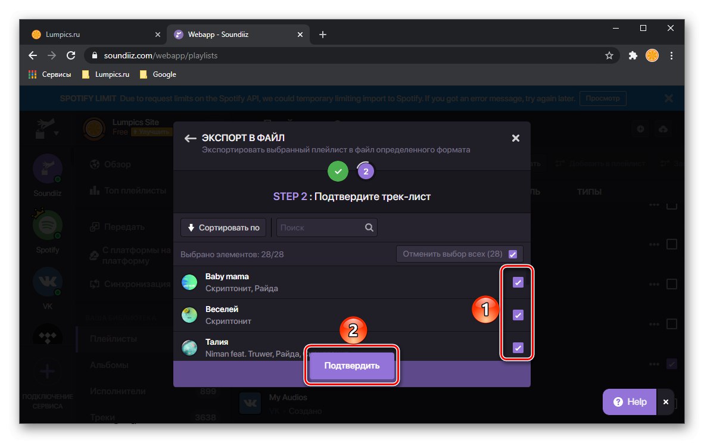Viewport: 704px width, 443px height.
Task: Click the add service plus icon
Action: pos(47,371)
